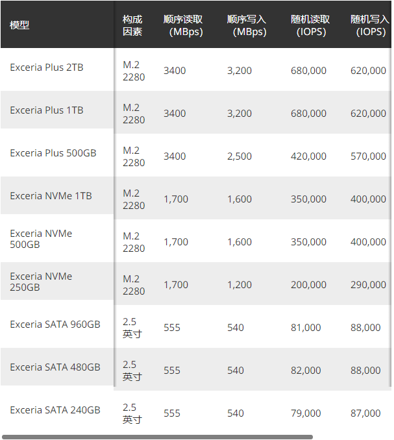
Task: Click the 构成因素 column header
Action: [132, 25]
